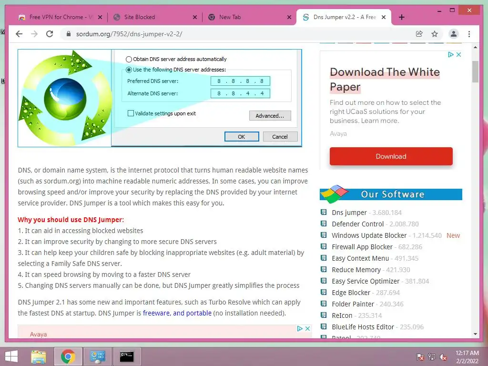Click the Alternate DNS server field
Image resolution: width=488 pixels, height=366 pixels.
(240, 93)
